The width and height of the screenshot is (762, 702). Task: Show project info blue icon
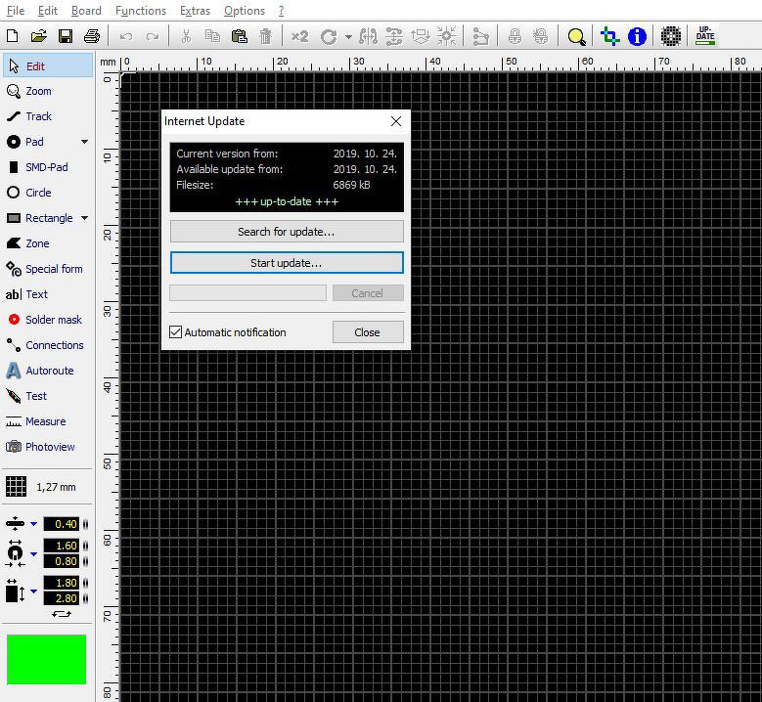pyautogui.click(x=637, y=36)
